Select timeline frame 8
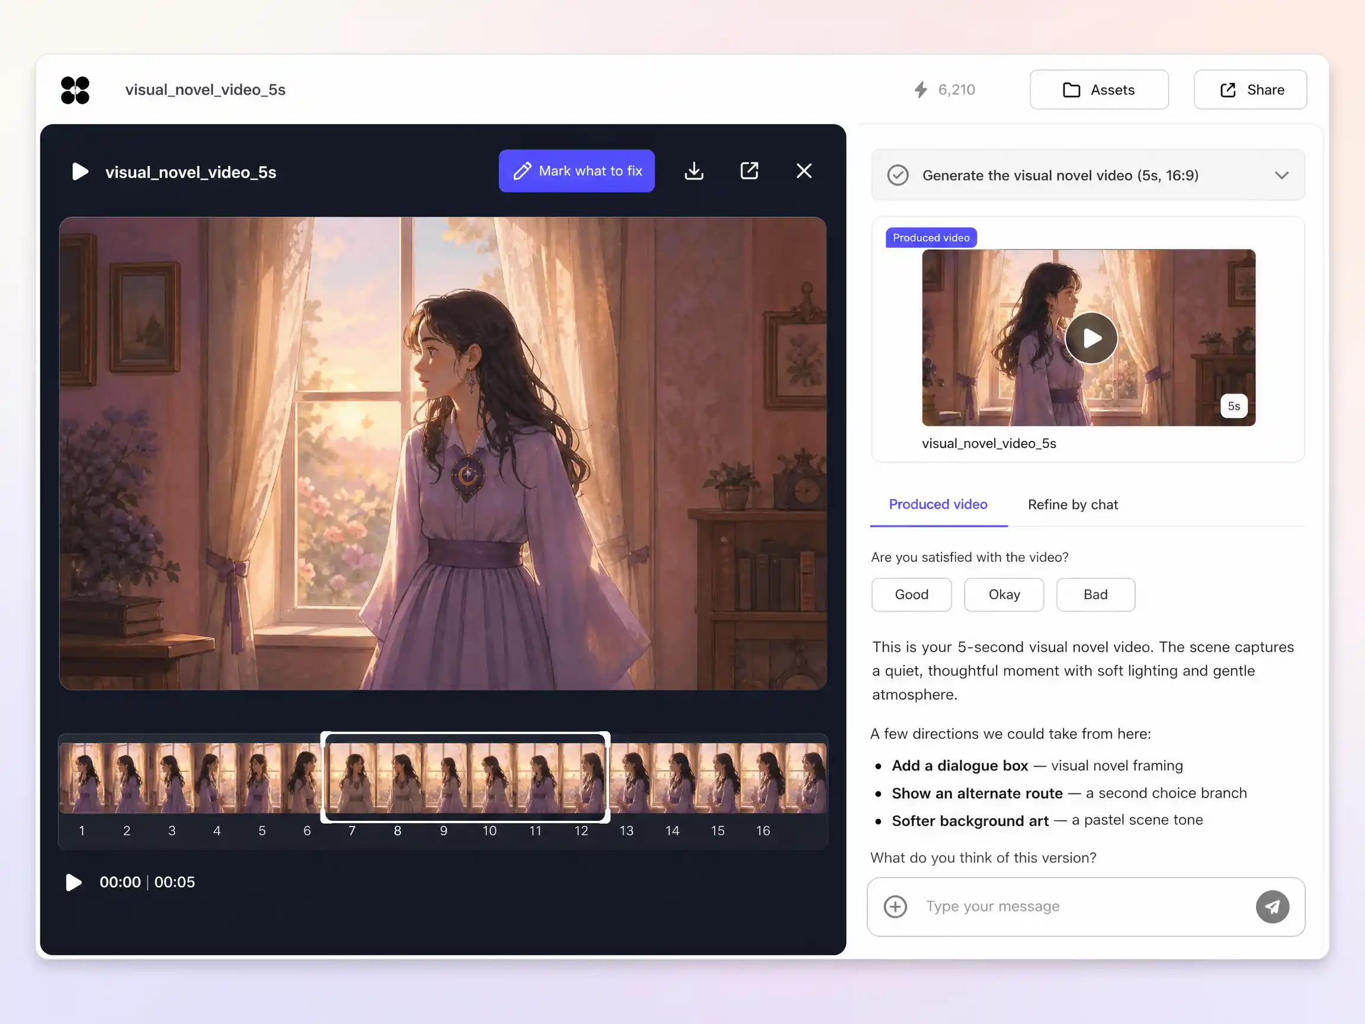 [x=398, y=779]
